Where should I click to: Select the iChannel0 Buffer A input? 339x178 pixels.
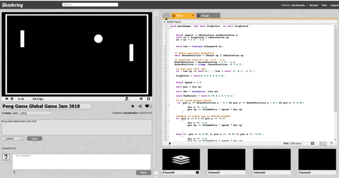click(x=181, y=159)
